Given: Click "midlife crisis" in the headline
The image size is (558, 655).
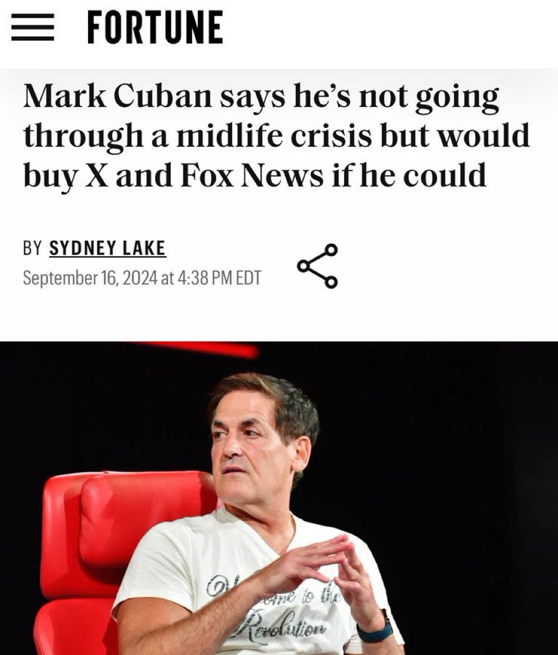Looking at the screenshot, I should coord(274,136).
